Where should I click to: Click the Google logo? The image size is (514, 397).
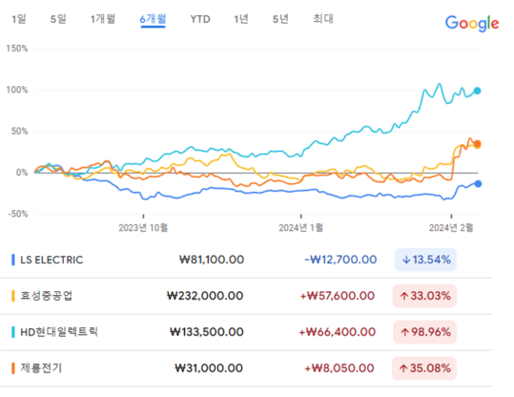(x=472, y=23)
